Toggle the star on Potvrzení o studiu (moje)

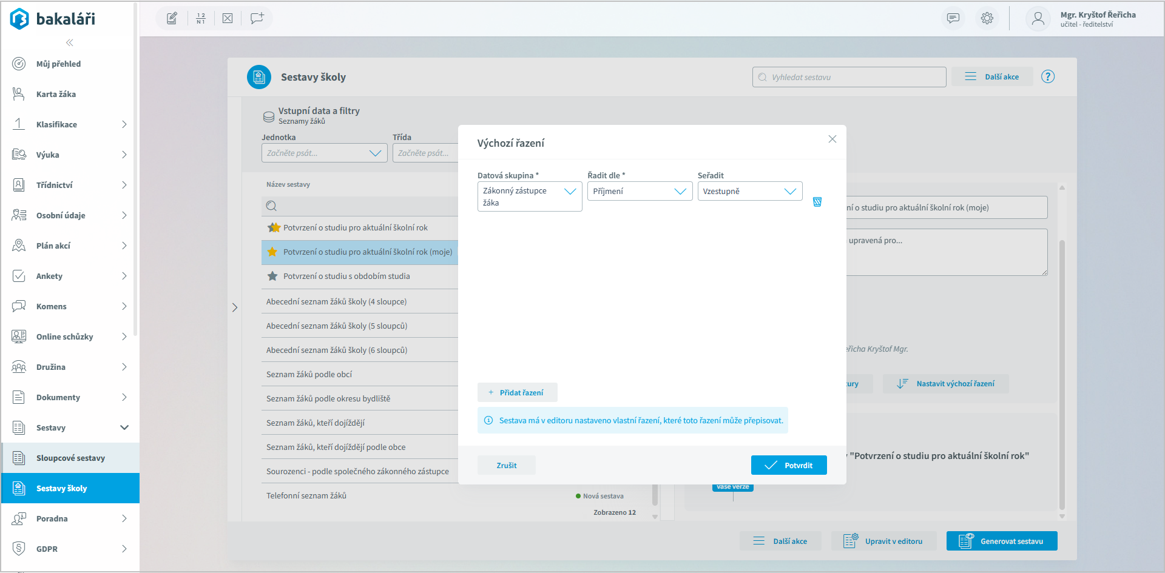click(x=272, y=252)
